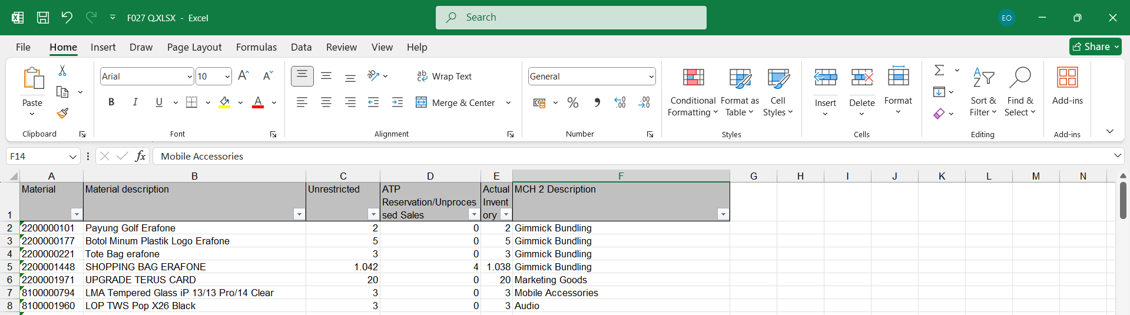Click the Format Painter brush icon
Viewport: 1130px width, 315px height.
click(x=62, y=113)
